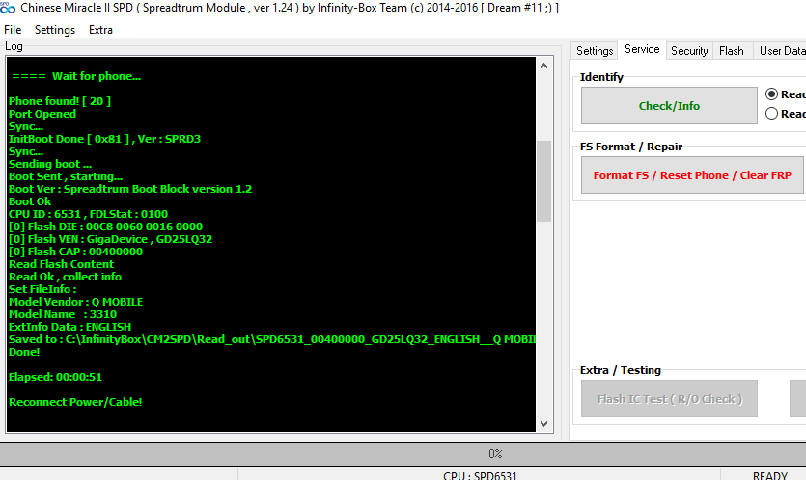Switch to the User Data tab
Image resolution: width=806 pixels, height=480 pixels.
tap(781, 51)
